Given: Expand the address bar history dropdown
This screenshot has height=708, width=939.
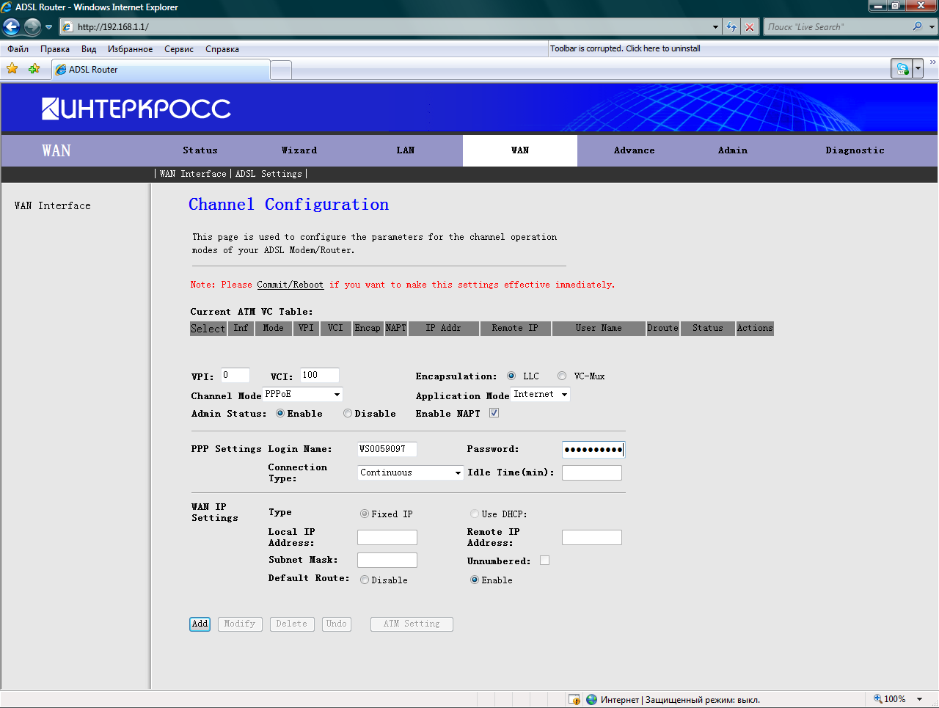Looking at the screenshot, I should (716, 27).
